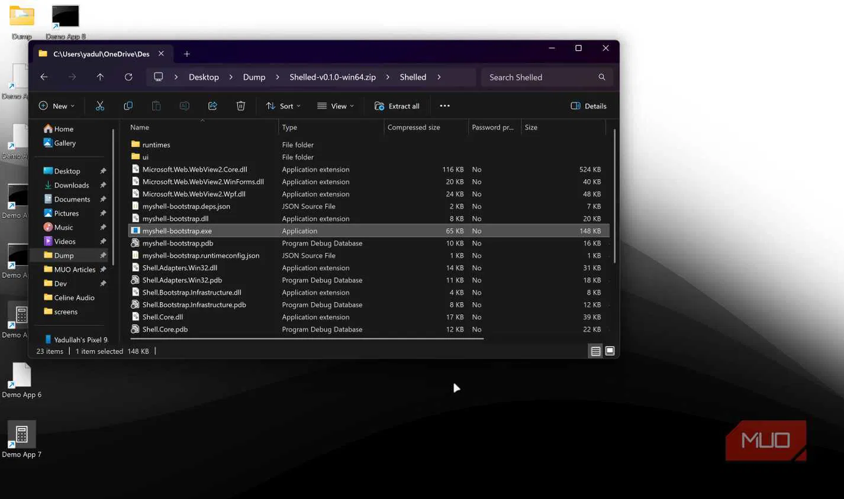844x499 pixels.
Task: Click the This PC monitor icon in address bar
Action: coord(158,77)
